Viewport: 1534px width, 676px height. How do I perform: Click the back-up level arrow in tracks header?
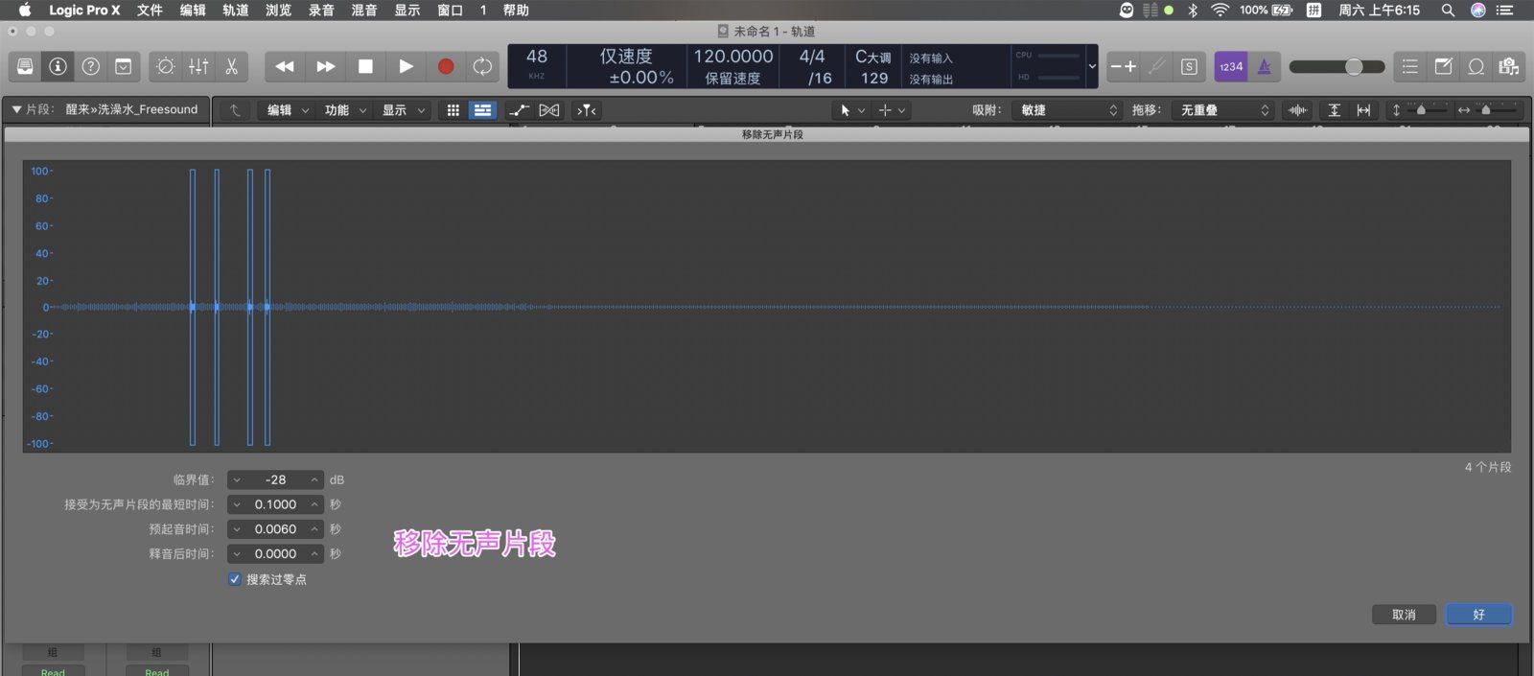[x=235, y=110]
